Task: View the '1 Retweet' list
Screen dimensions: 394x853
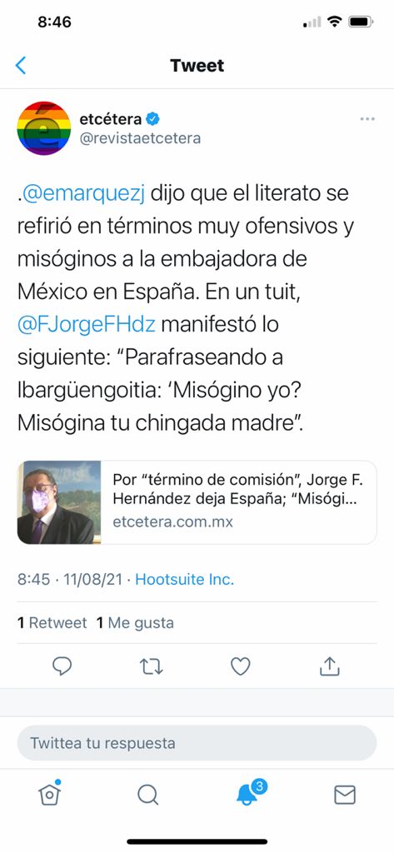Action: pyautogui.click(x=52, y=623)
